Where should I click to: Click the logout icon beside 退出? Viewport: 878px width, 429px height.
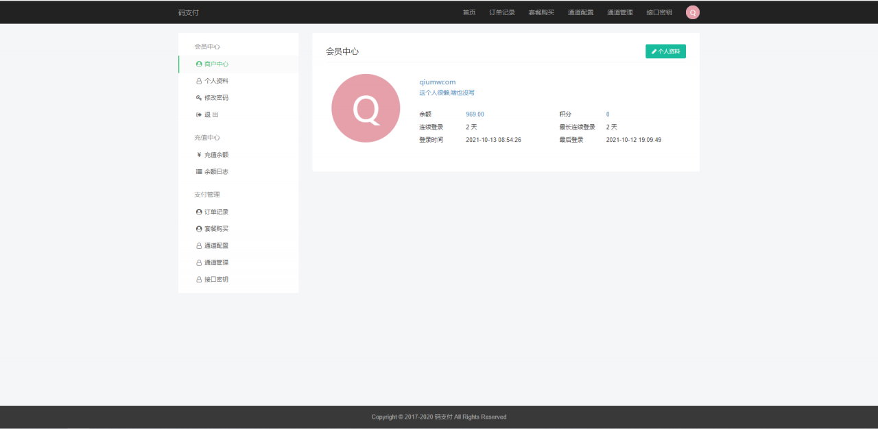pos(199,115)
